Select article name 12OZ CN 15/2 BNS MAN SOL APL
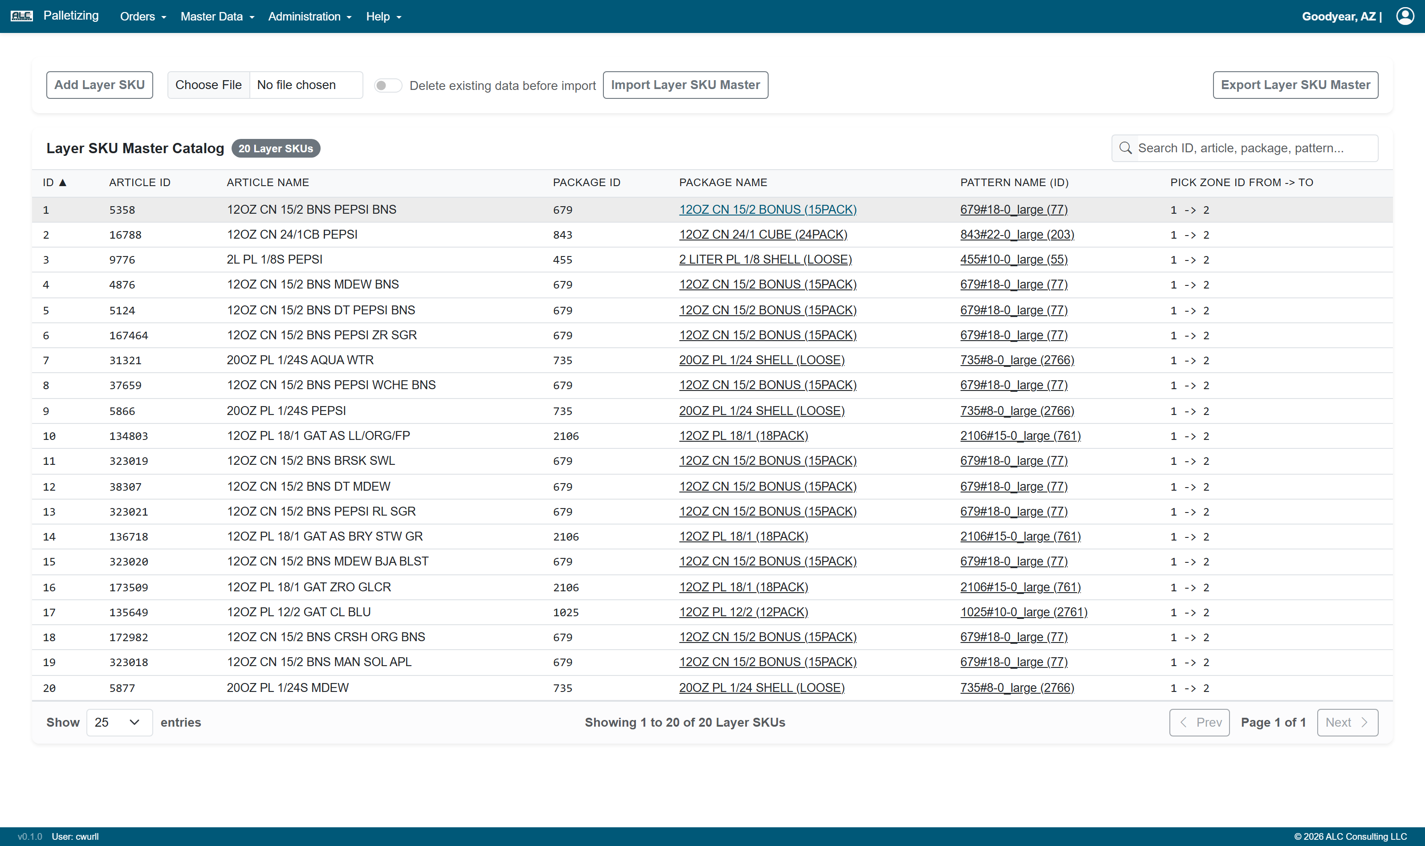Screen dimensions: 1425x846 (x=319, y=662)
